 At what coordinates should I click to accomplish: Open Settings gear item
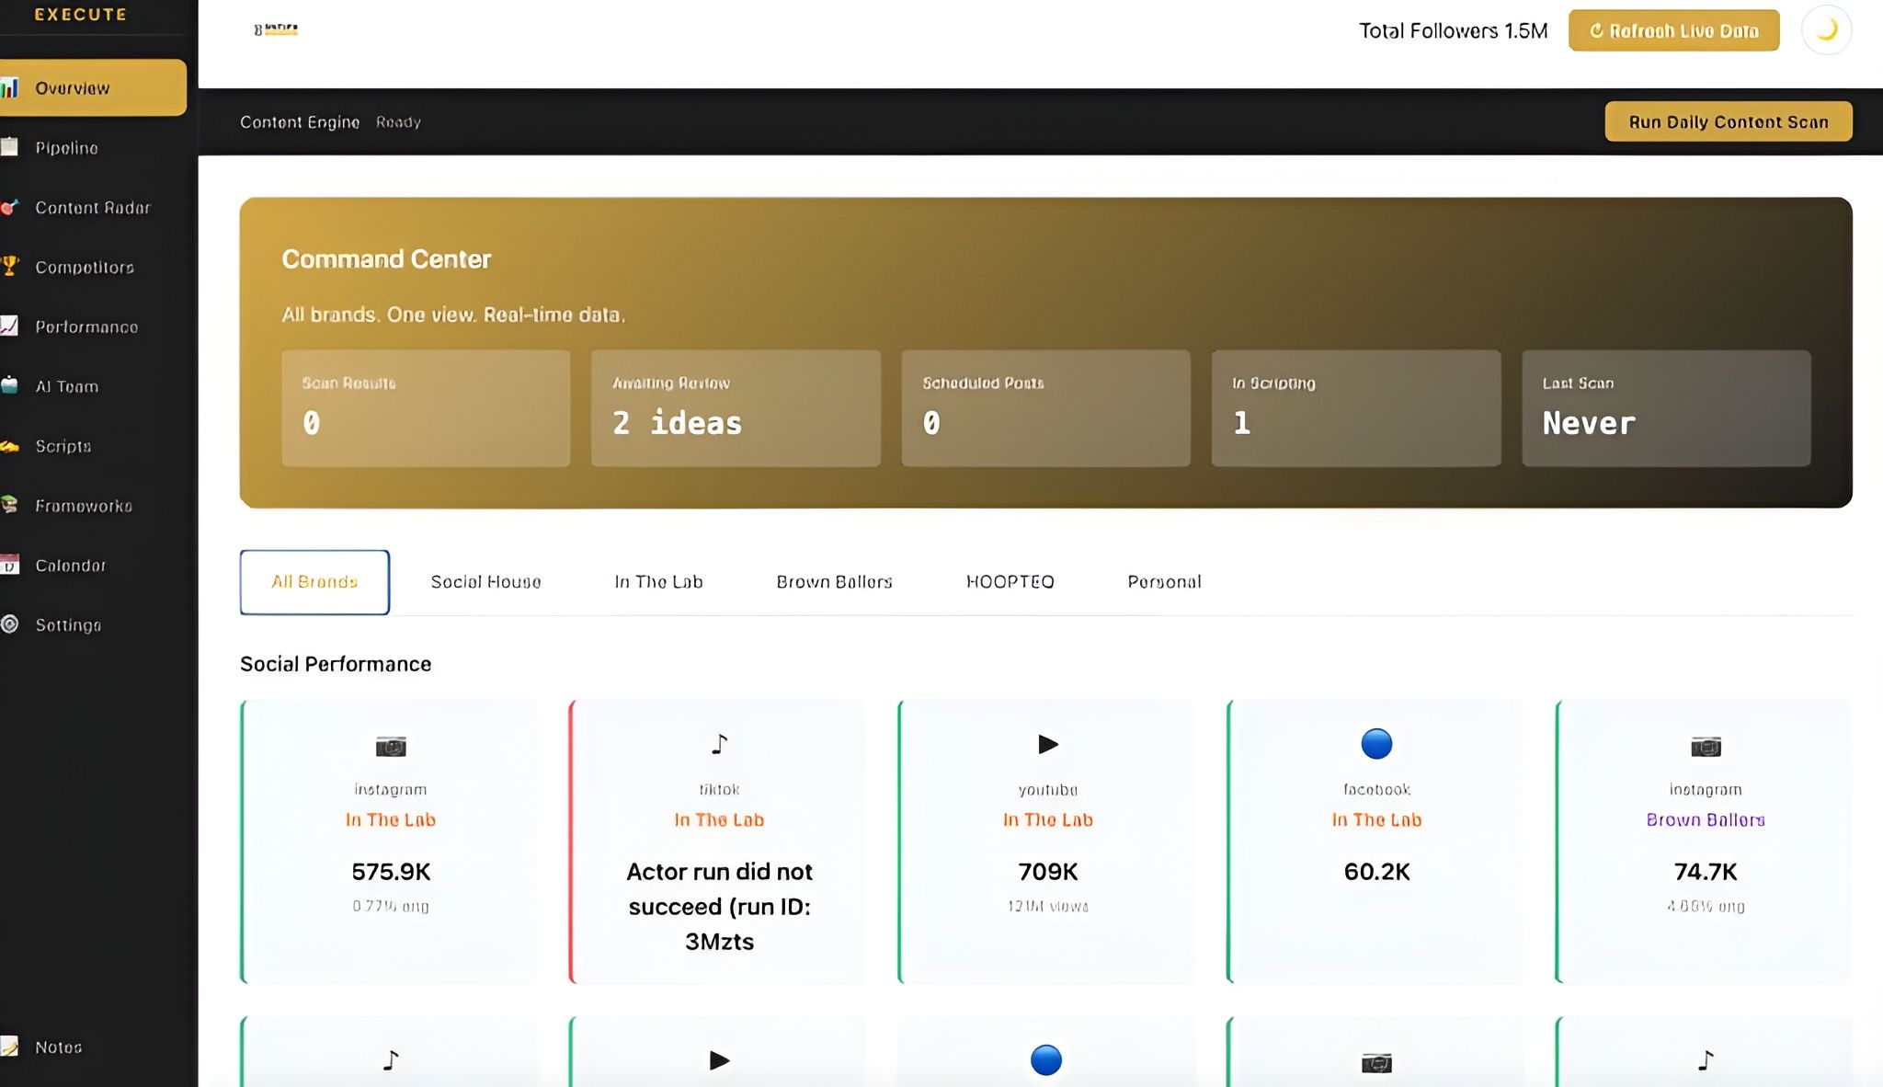pos(68,625)
